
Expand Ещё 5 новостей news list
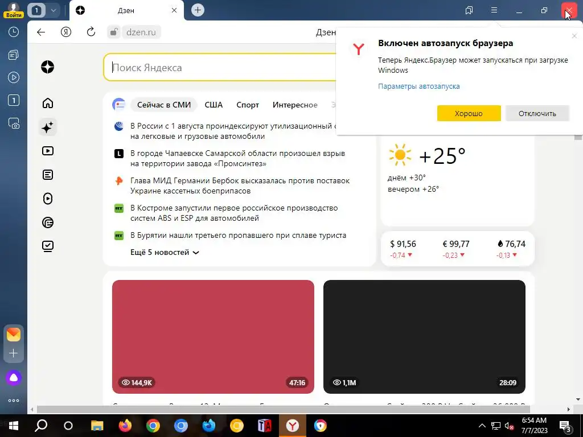(x=165, y=252)
